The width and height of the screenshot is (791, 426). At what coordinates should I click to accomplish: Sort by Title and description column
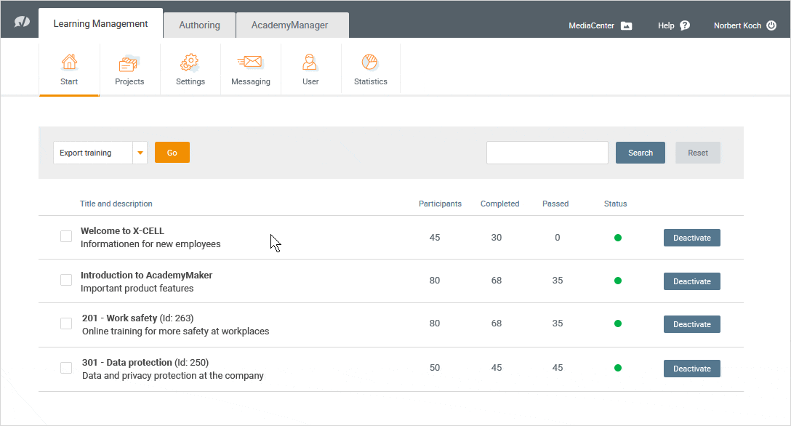(116, 204)
